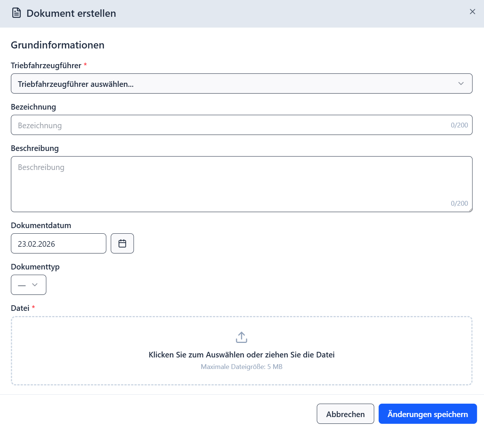Viewport: 484px width, 429px height.
Task: Grab the Beschreibung textarea resize handle
Action: [x=471, y=210]
